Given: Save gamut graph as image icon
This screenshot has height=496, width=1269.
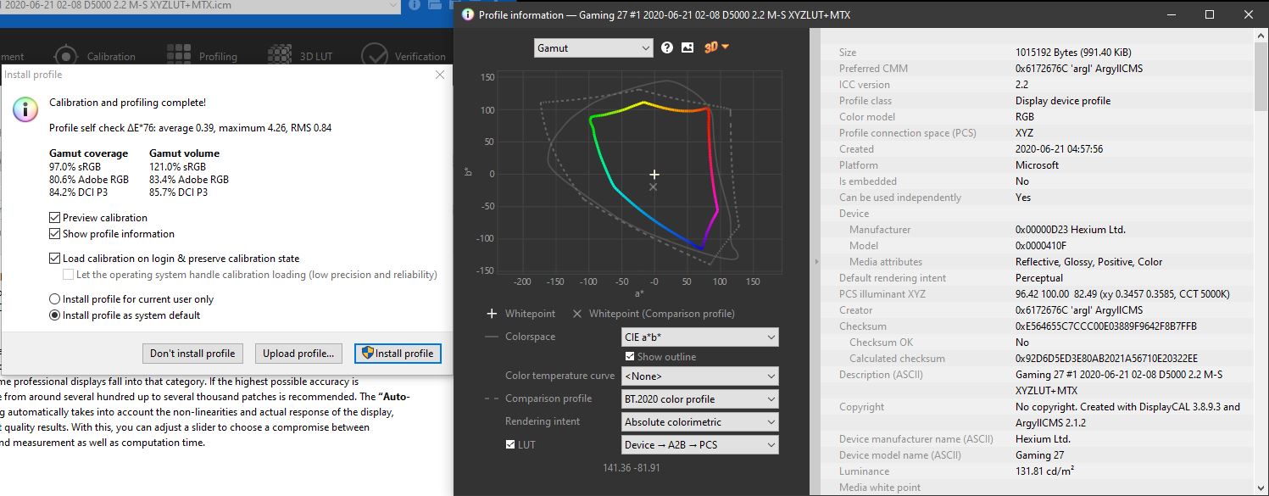Looking at the screenshot, I should click(x=687, y=48).
